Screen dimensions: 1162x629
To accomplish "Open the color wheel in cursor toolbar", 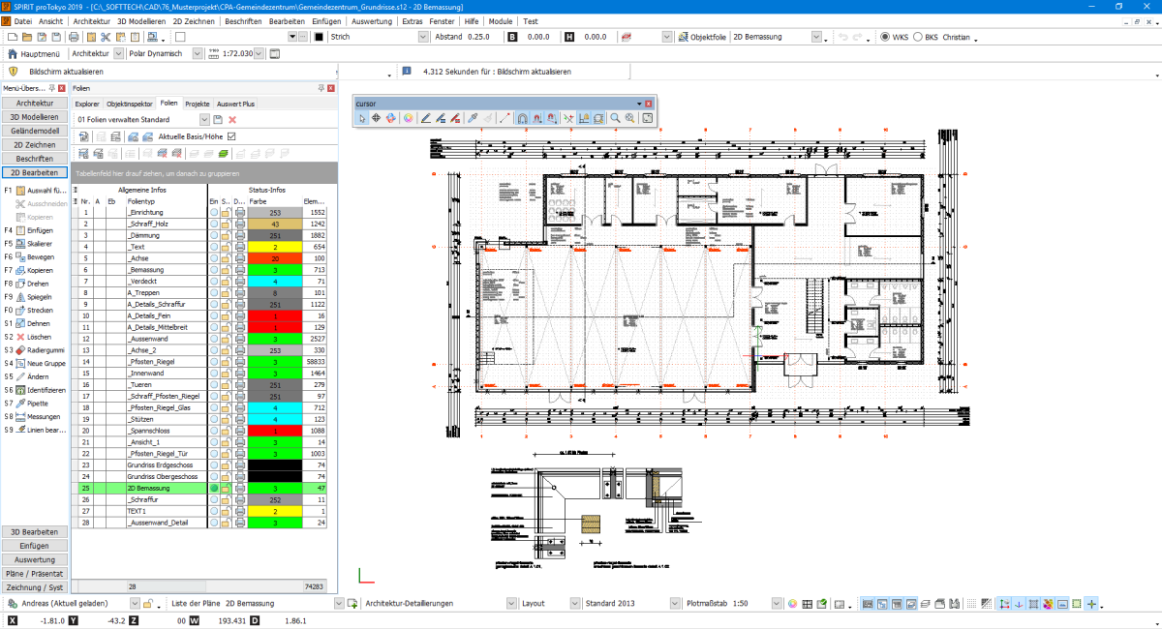I will point(409,118).
